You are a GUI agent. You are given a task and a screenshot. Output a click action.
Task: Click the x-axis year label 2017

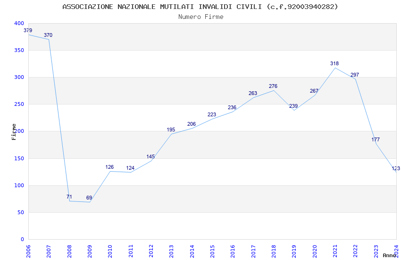(x=253, y=251)
